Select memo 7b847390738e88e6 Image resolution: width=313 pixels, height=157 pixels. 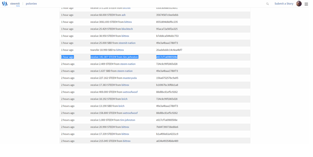[167, 127]
